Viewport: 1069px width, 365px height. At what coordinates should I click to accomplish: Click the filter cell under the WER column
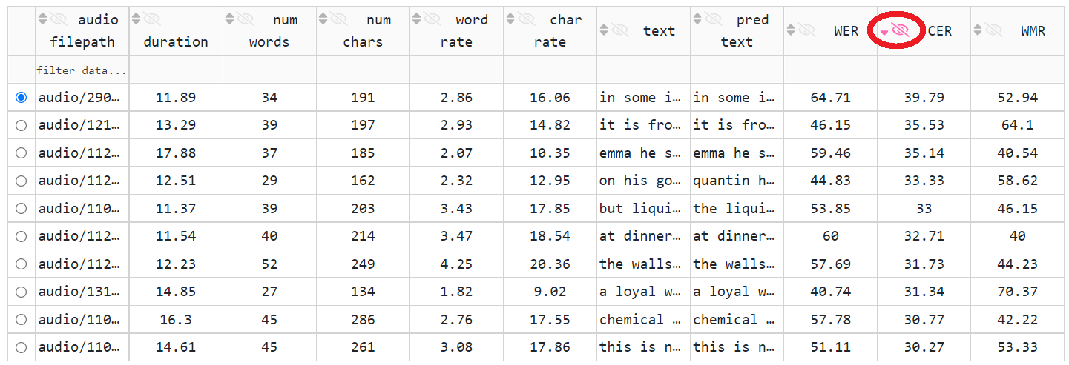[829, 70]
